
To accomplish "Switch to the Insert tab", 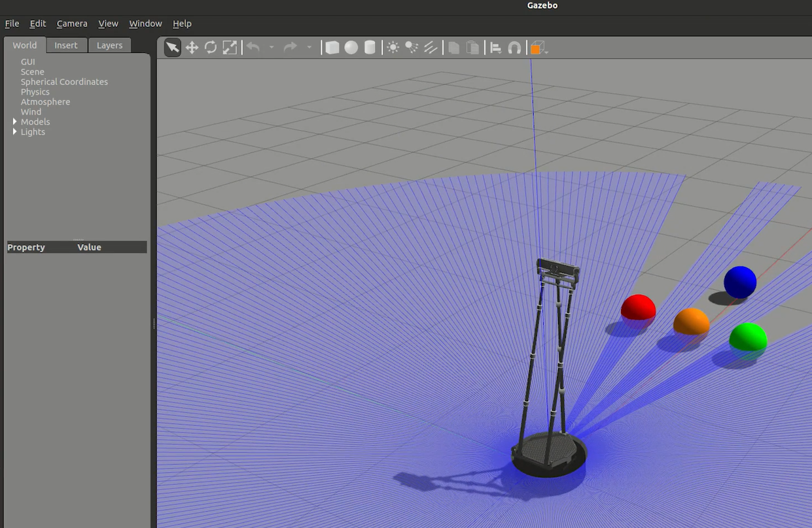I will (66, 45).
